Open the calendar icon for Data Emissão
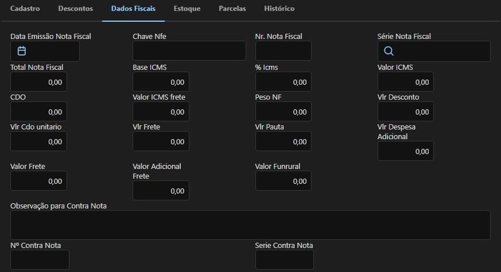This screenshot has height=272, width=501. pos(22,51)
